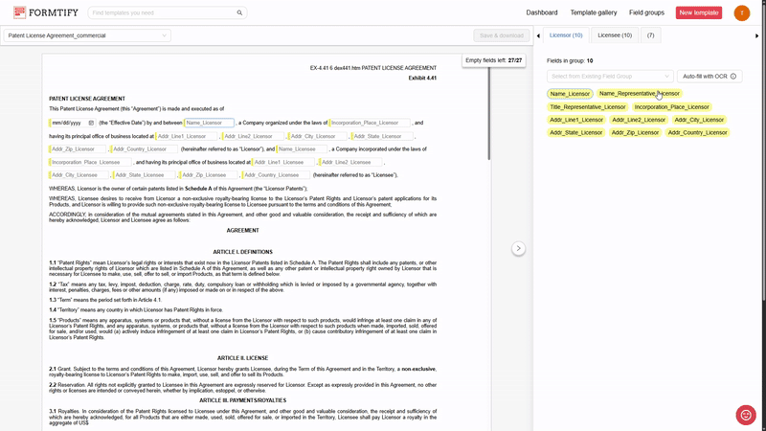Click the Formtify logo icon

[19, 12]
